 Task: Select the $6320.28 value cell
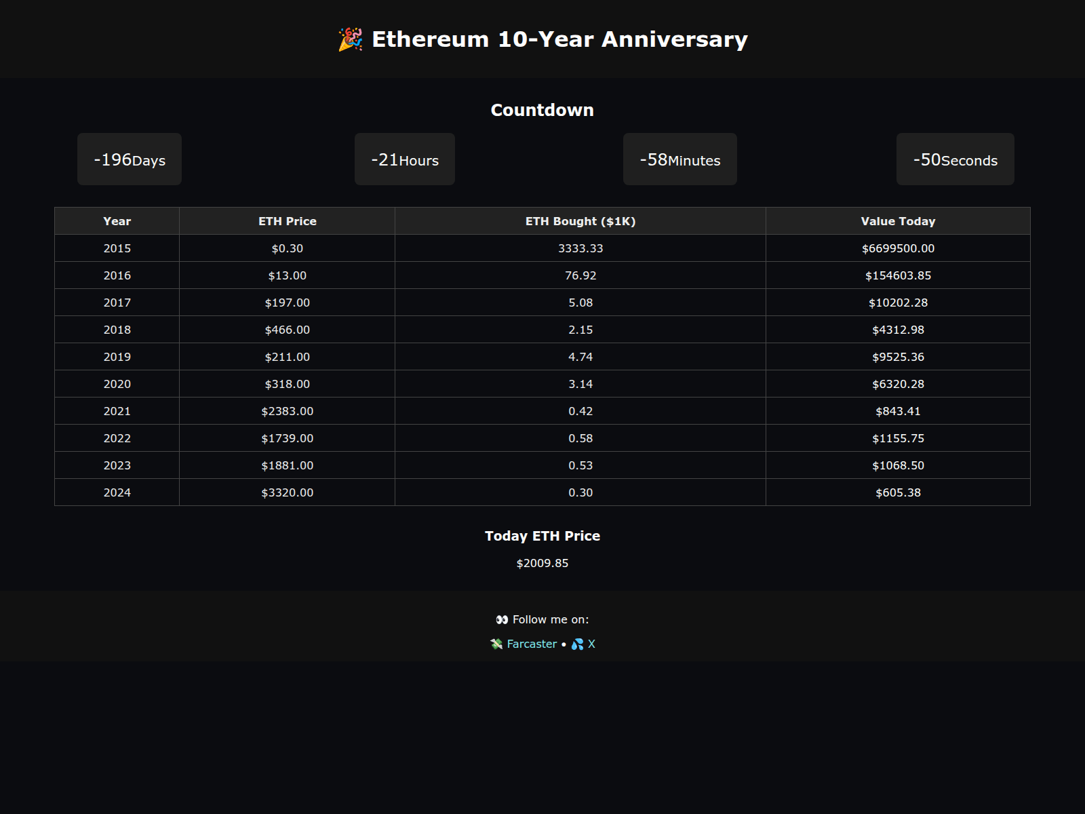pos(899,384)
